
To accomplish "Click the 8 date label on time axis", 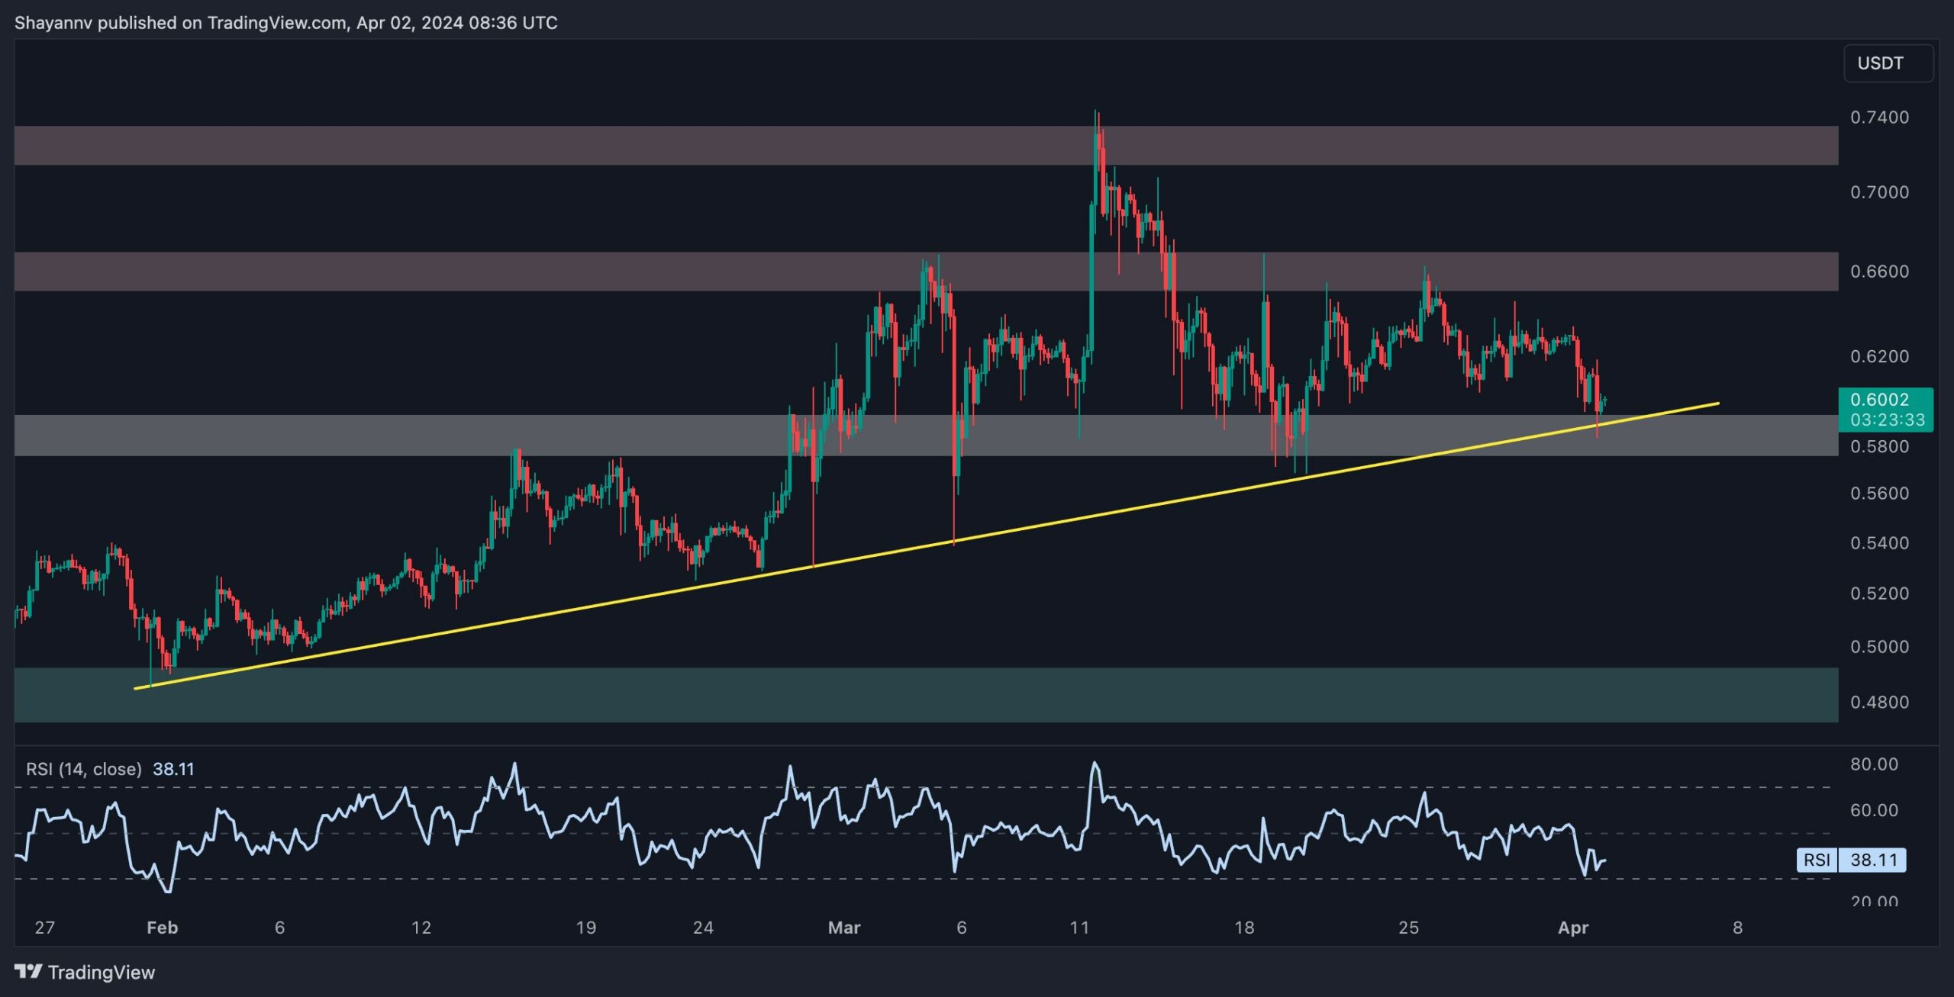I will [x=1737, y=928].
